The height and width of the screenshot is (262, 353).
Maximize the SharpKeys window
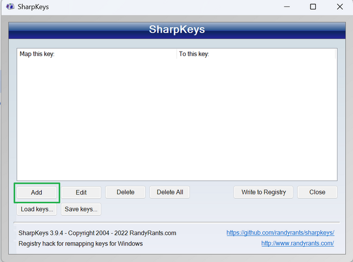(x=313, y=7)
